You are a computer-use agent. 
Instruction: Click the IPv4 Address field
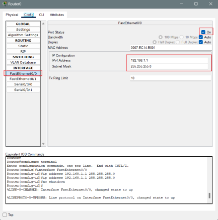click(x=169, y=60)
